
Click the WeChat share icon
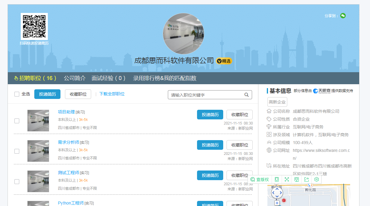coord(343,16)
